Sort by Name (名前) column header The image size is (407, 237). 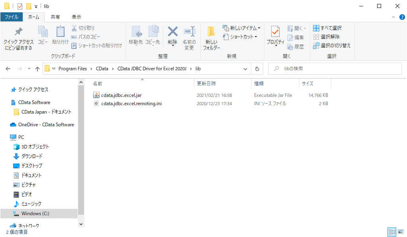142,84
